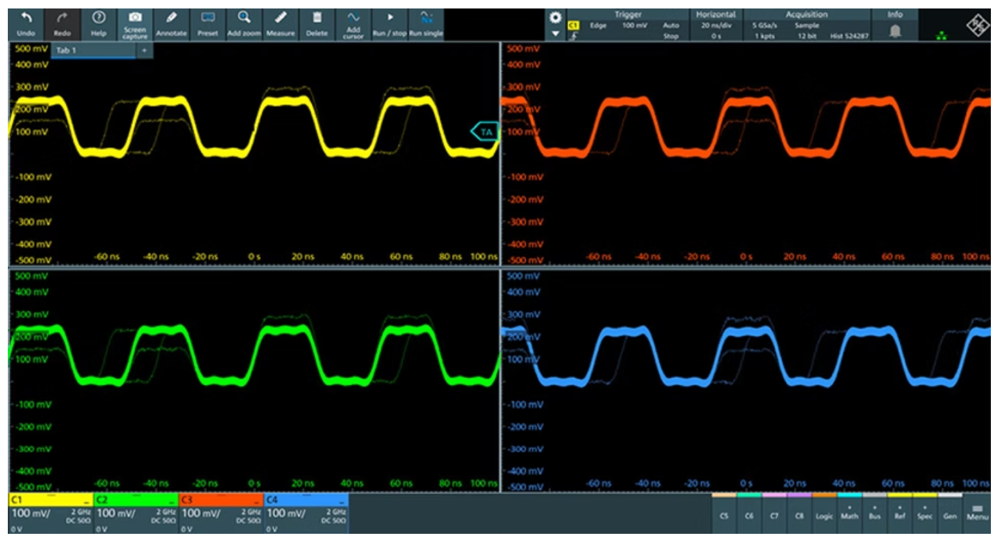
Task: Take a Screen capture
Action: pos(135,23)
